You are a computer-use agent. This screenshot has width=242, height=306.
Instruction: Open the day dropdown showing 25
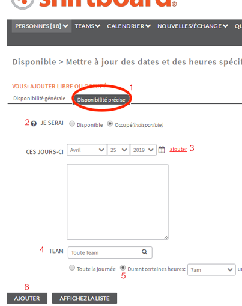(118, 150)
